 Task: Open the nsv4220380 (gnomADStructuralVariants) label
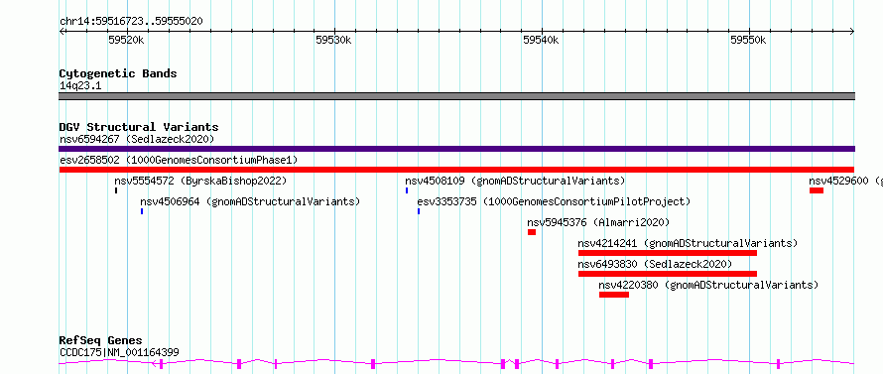point(708,285)
